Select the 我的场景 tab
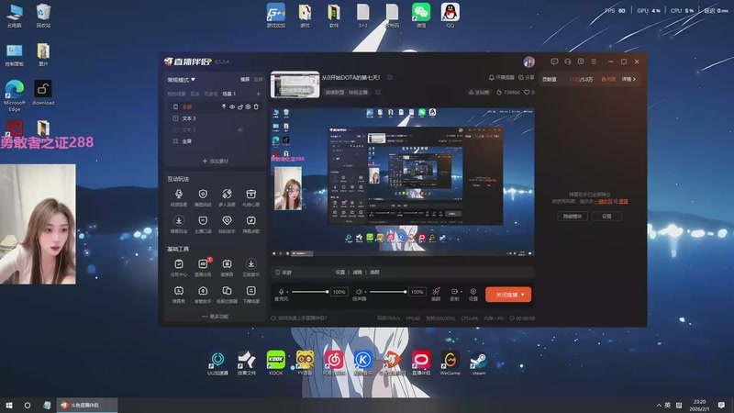Screen dimensions: 734x413 point(176,95)
